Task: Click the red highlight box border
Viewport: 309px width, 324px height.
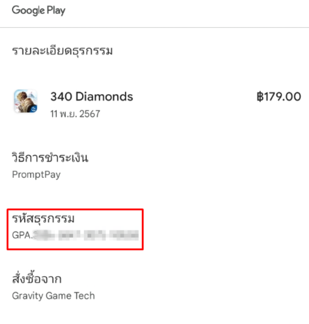Action: pos(75,210)
